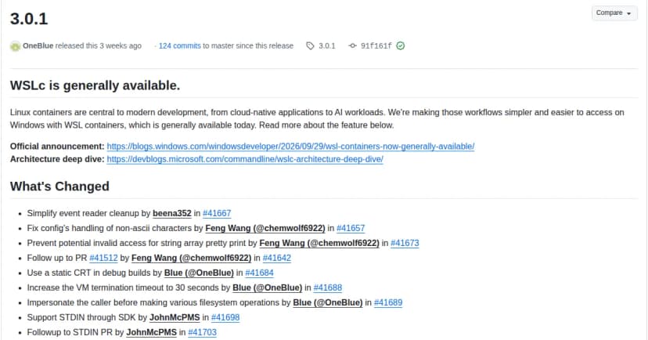
Task: Open JohnMcPMS on Support STDIN line
Action: [175, 317]
